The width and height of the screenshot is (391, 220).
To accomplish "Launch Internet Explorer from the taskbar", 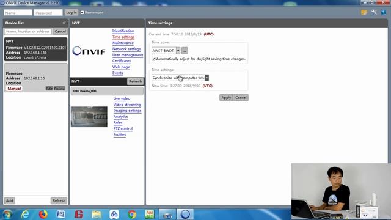I will (25, 215).
